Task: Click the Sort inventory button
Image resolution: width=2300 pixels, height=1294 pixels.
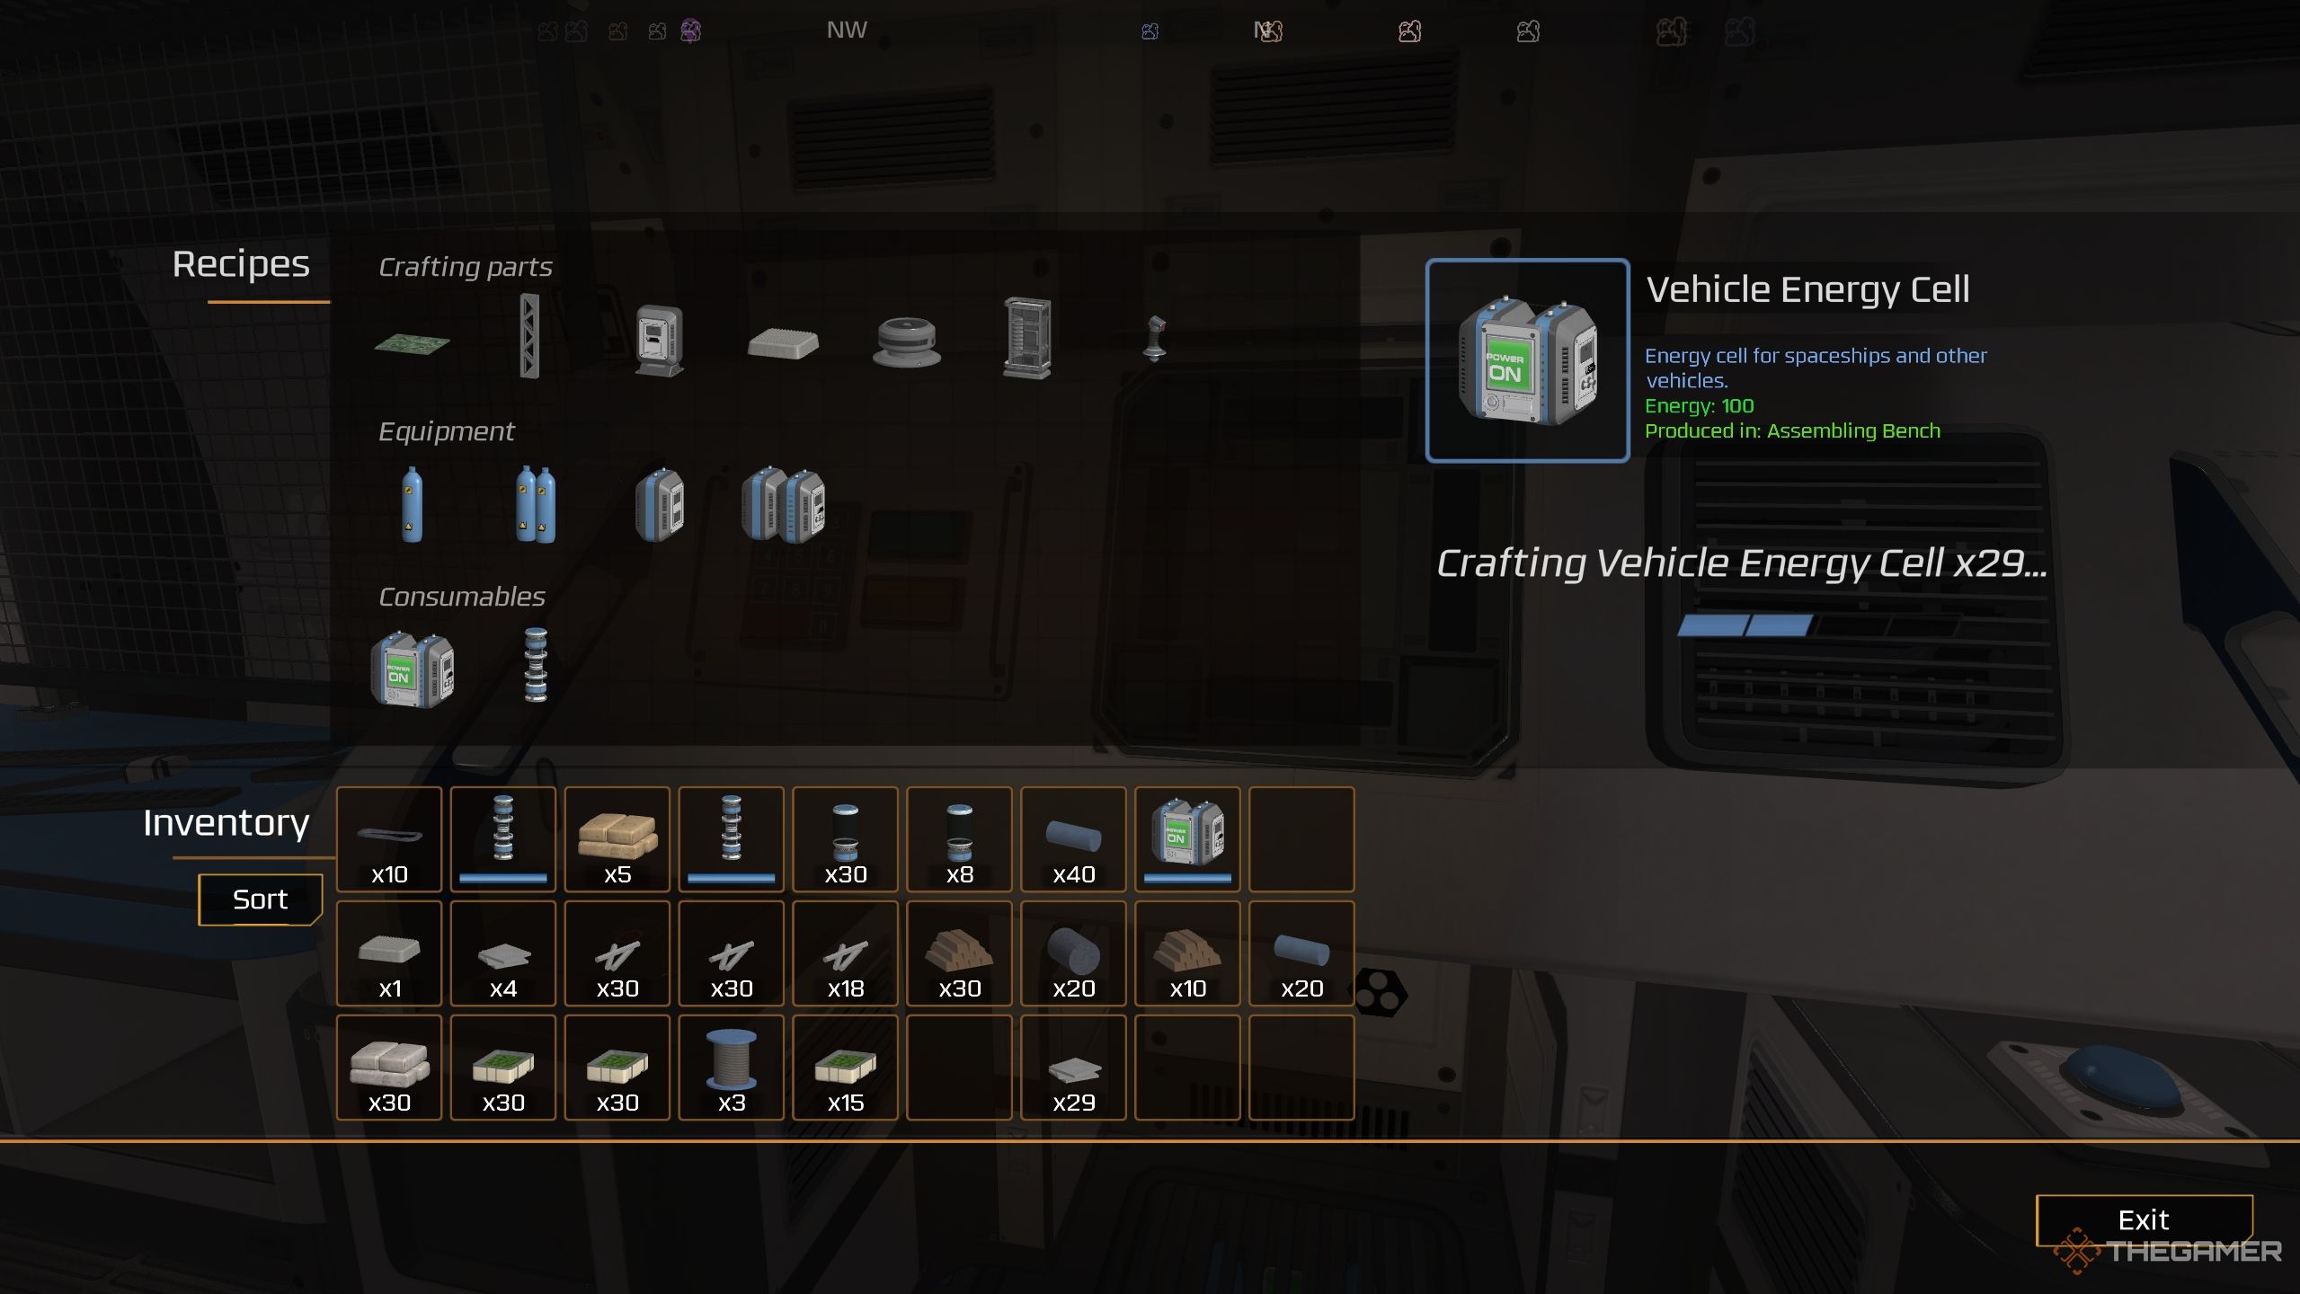Action: click(x=259, y=898)
